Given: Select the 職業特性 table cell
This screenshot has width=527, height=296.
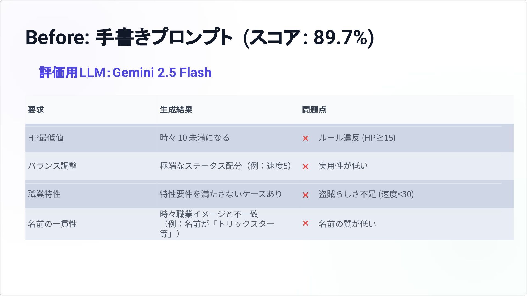Looking at the screenshot, I should (x=44, y=194).
